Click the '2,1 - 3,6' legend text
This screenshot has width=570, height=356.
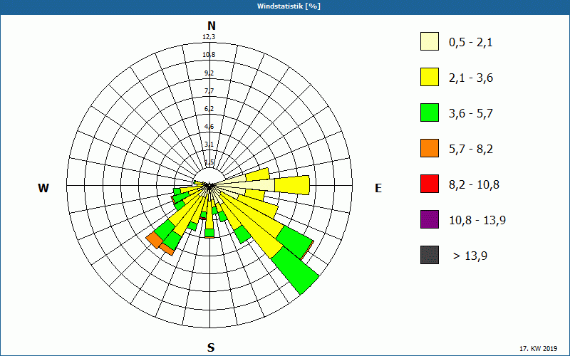click(471, 78)
